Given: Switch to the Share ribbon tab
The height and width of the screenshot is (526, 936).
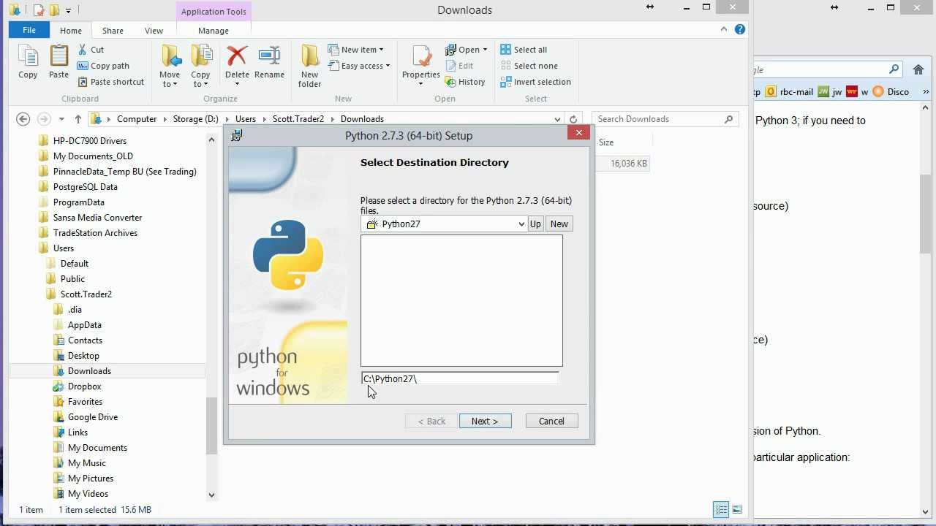Looking at the screenshot, I should [113, 31].
